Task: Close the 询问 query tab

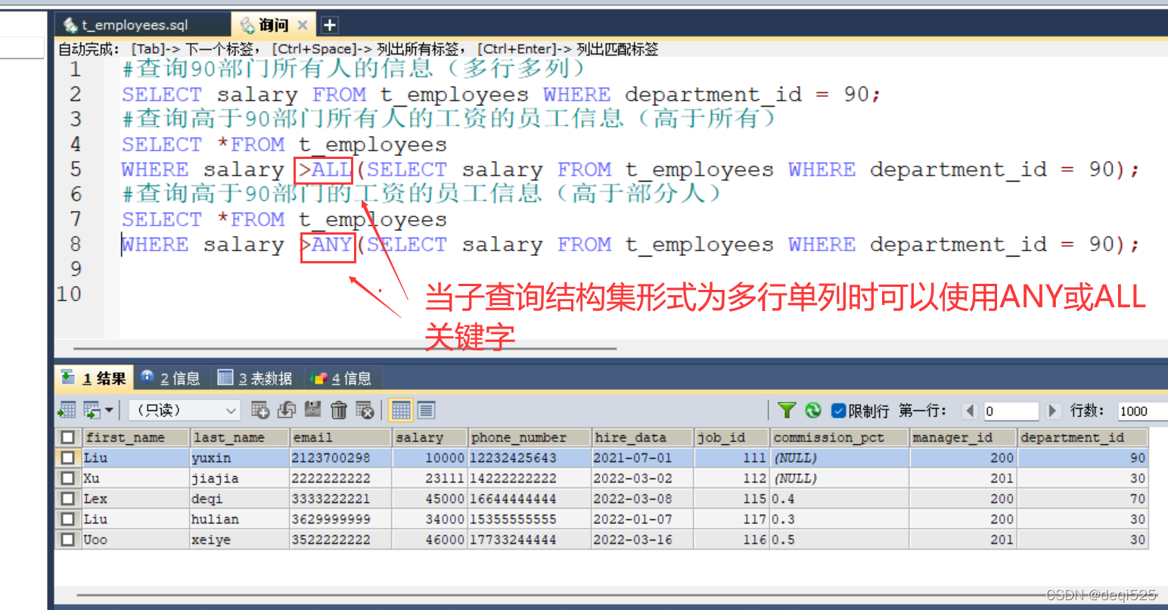Action: [303, 25]
